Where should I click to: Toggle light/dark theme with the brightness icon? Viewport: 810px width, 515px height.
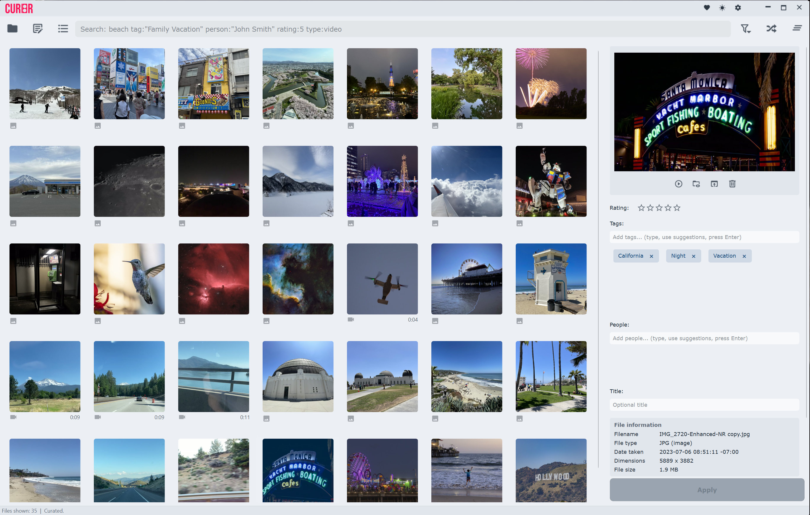(722, 7)
